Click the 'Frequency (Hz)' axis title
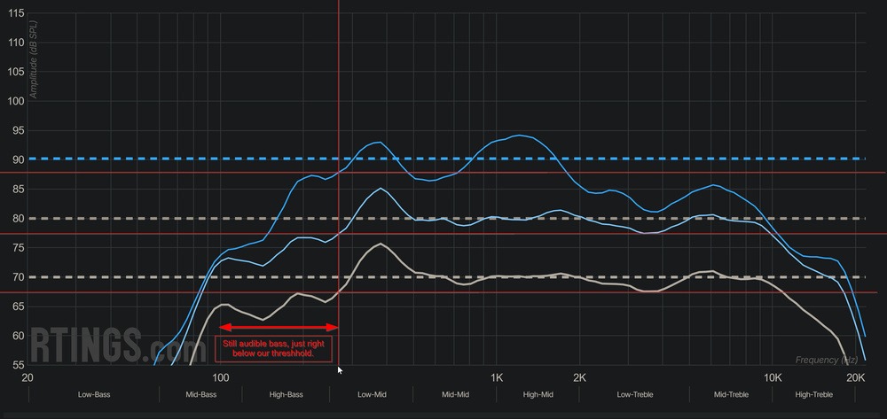 pyautogui.click(x=825, y=361)
